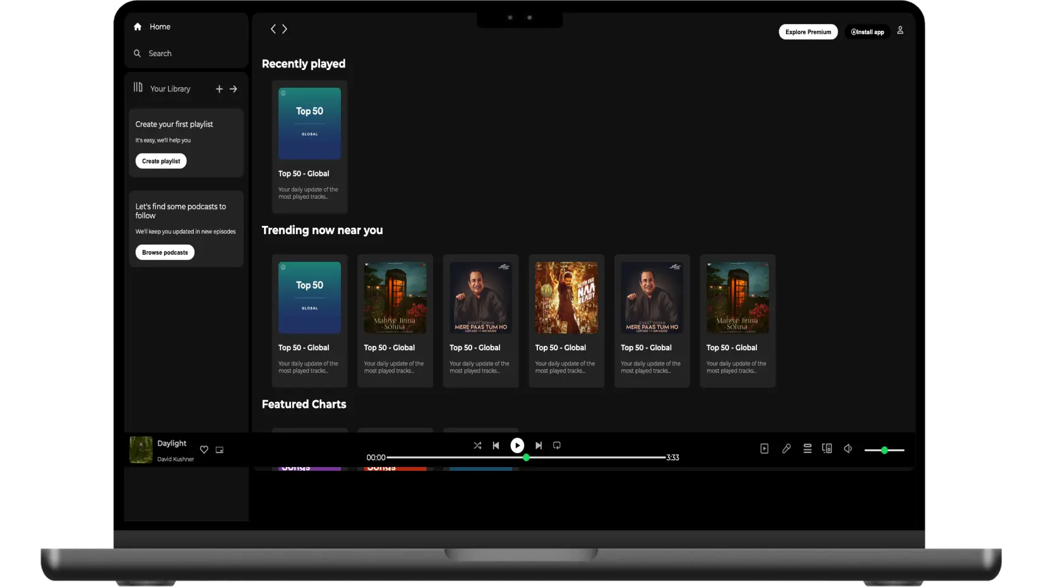1043x587 pixels.
Task: Open the queue icon in player bar
Action: point(807,449)
